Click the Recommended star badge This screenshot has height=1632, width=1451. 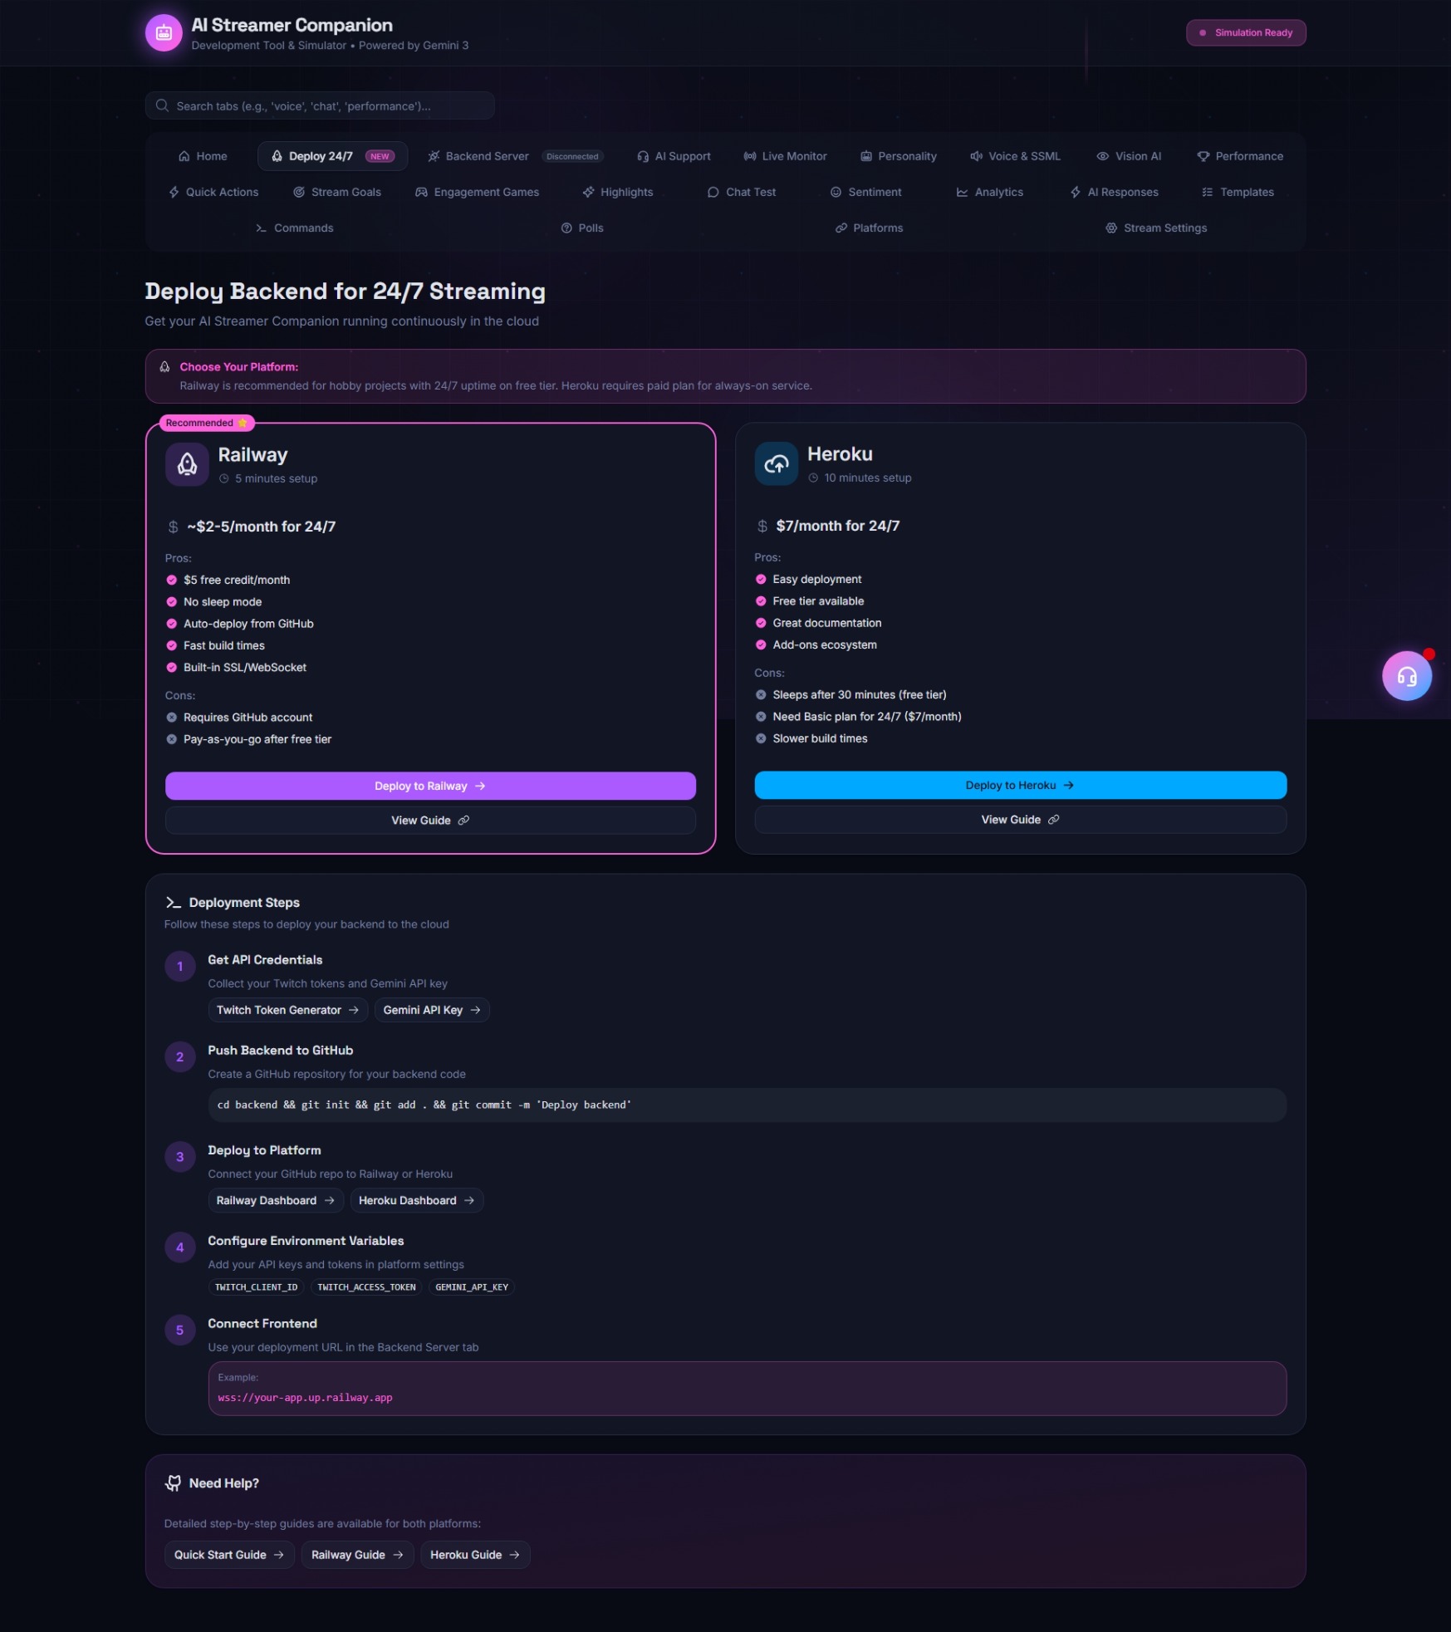(207, 423)
